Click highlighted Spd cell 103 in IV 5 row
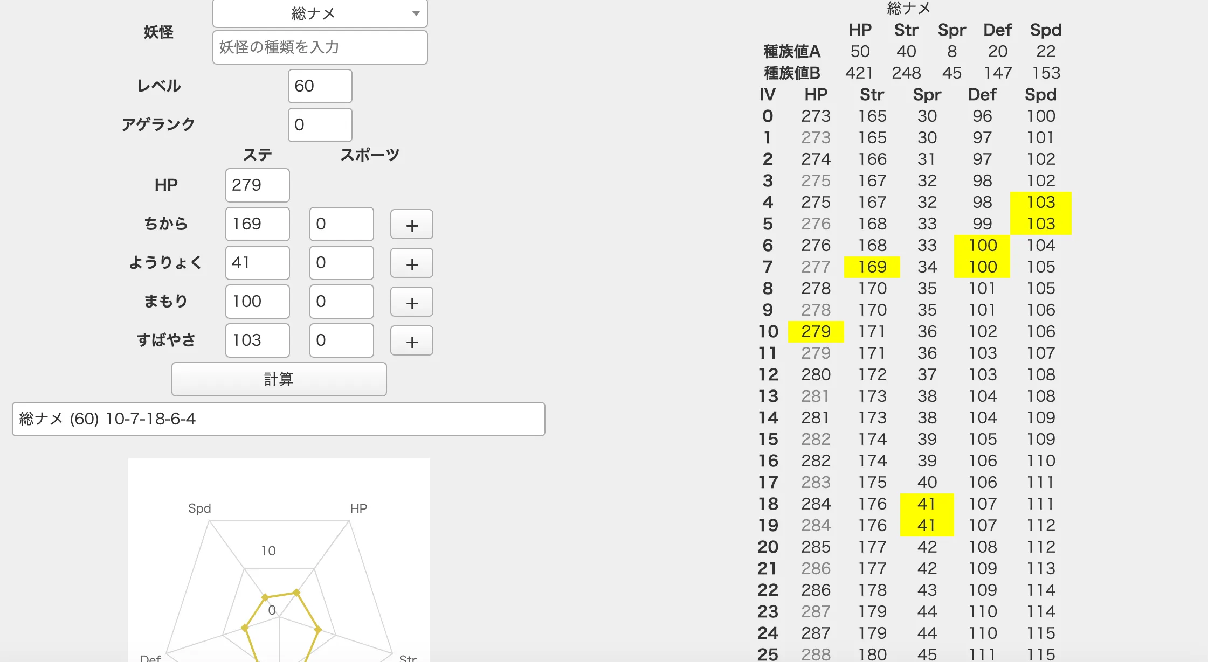Image resolution: width=1208 pixels, height=662 pixels. click(1040, 224)
